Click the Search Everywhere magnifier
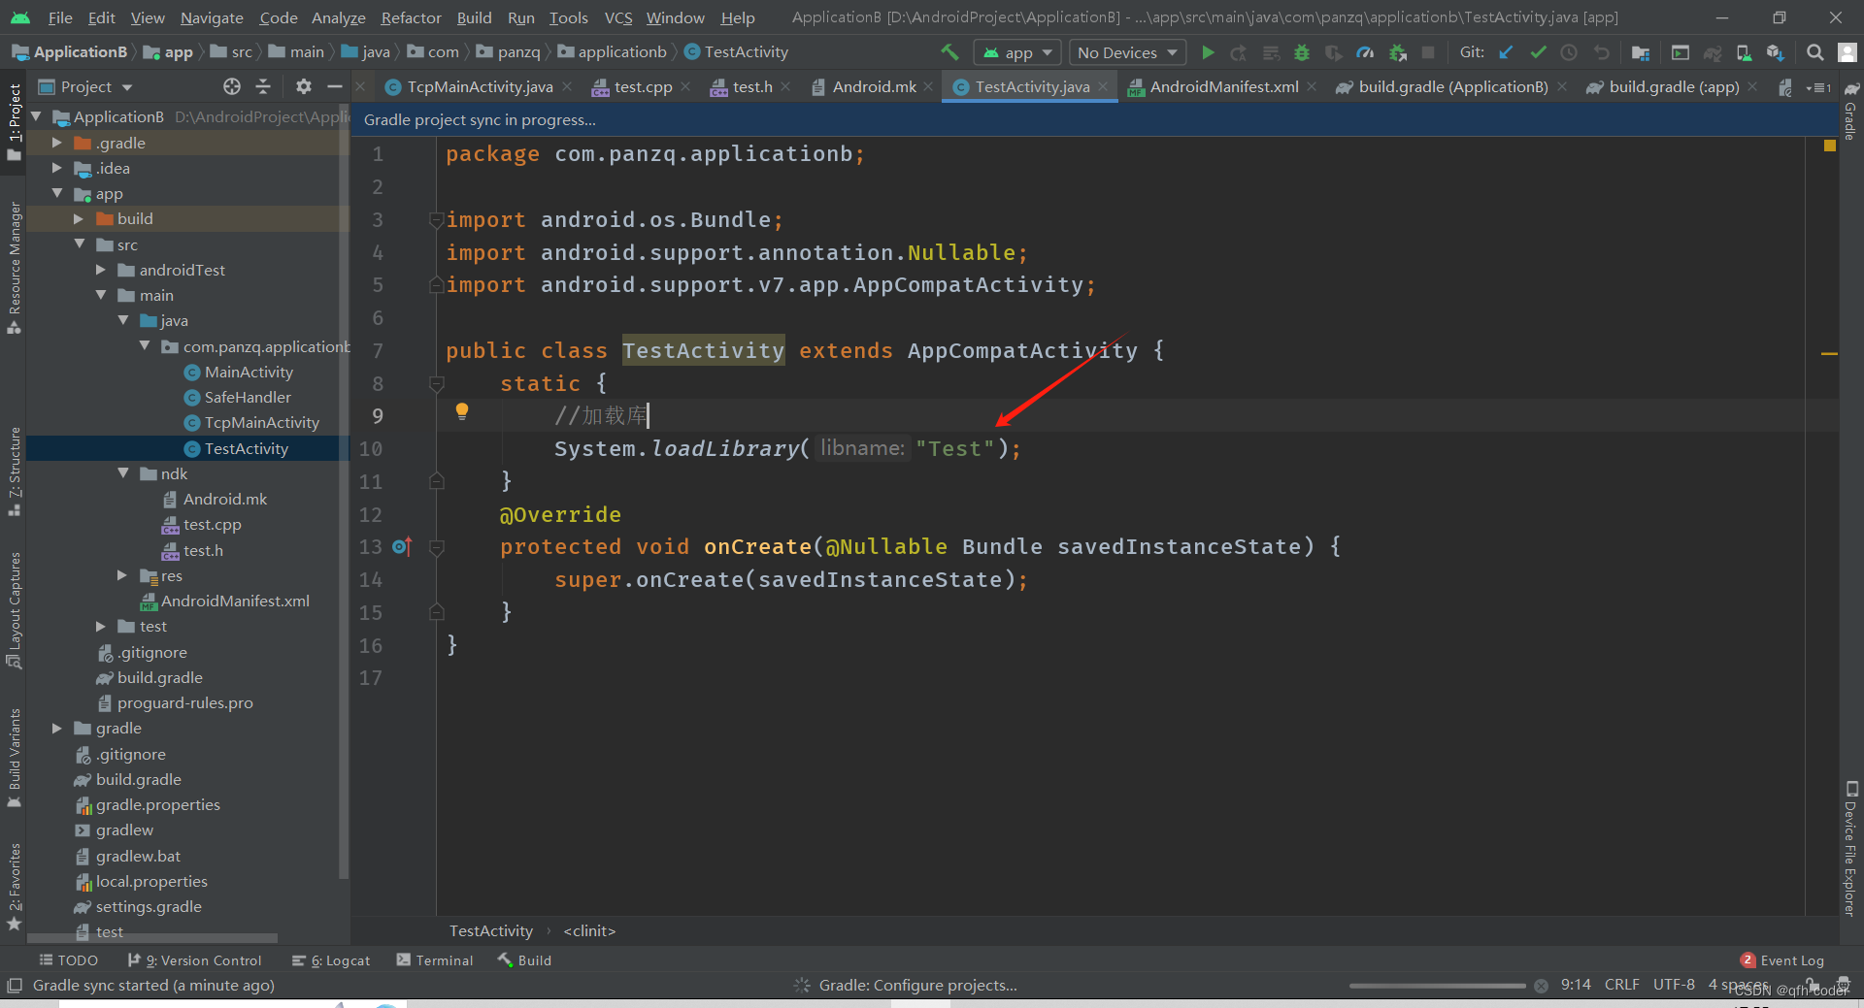 click(1814, 52)
